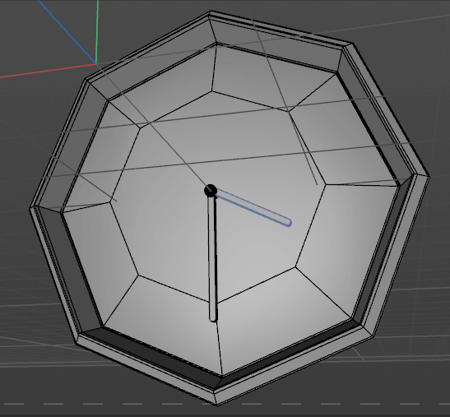Click the green Y axis line

[x=97, y=31]
